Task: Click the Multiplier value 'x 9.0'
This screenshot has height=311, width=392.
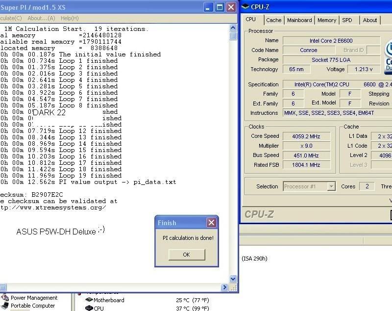Action: pos(306,146)
